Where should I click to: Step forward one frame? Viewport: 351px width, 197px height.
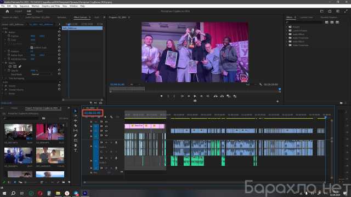(201, 96)
